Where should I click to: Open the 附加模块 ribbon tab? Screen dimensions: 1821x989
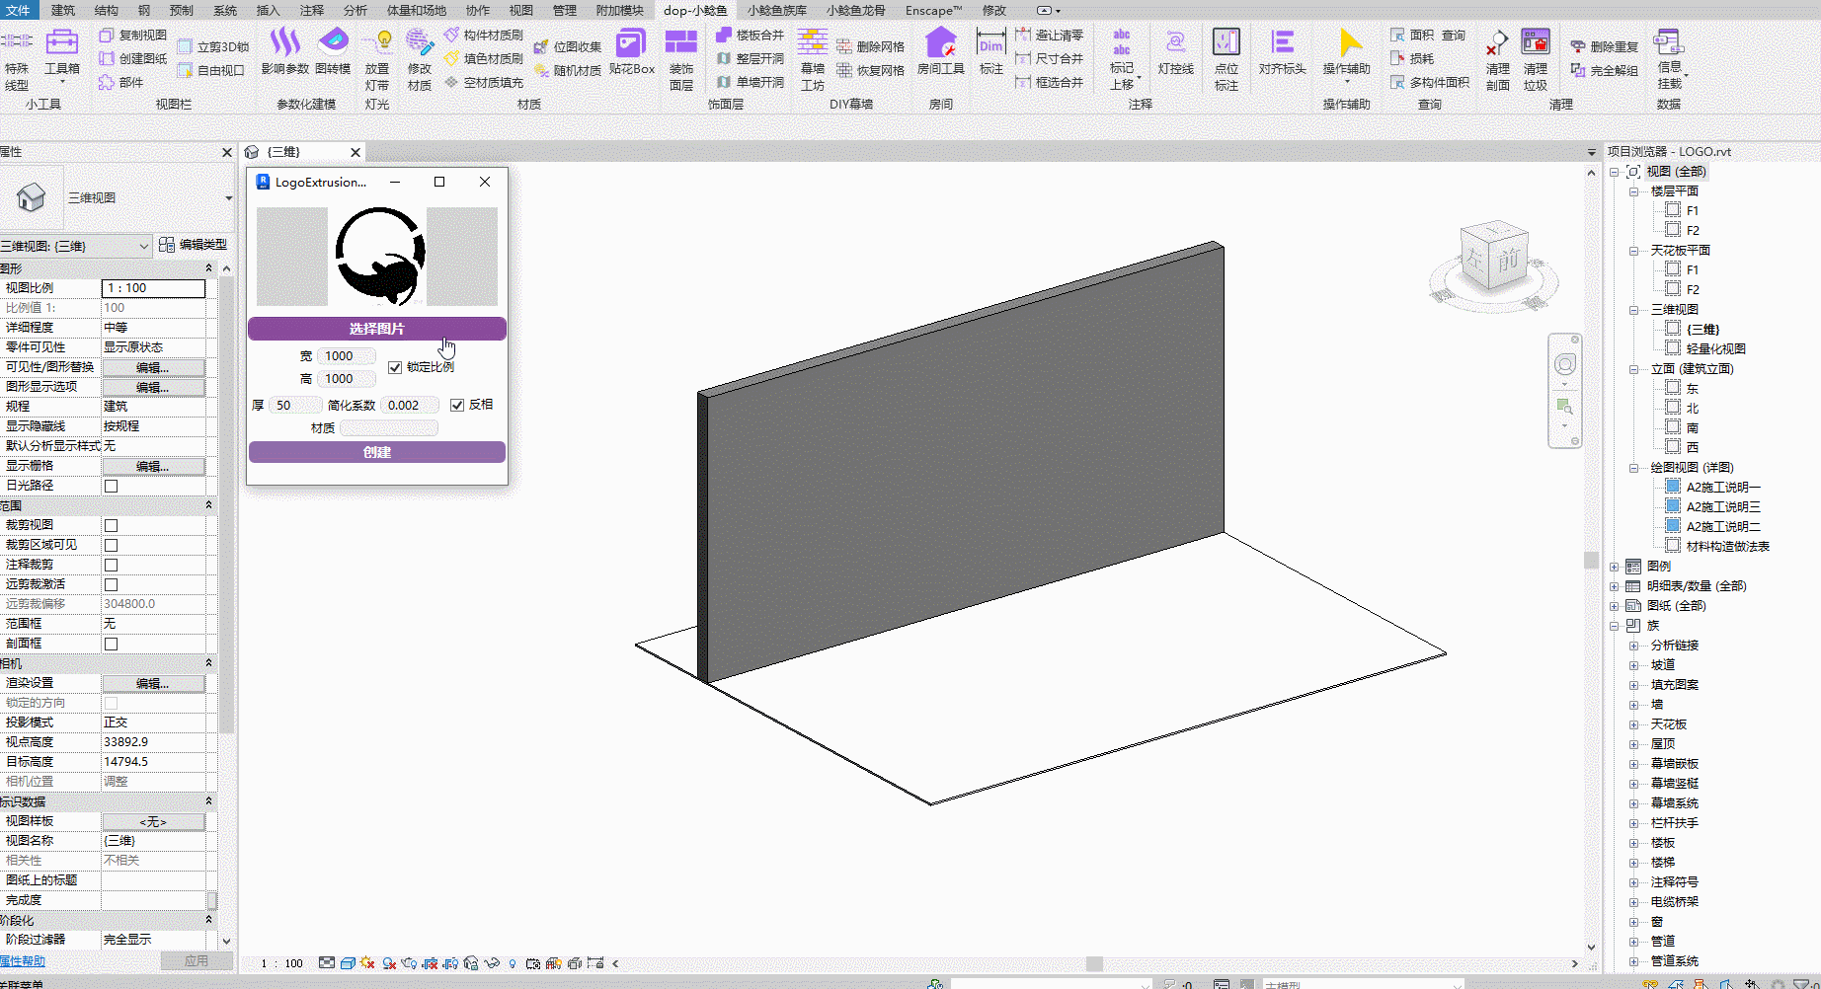tap(619, 10)
